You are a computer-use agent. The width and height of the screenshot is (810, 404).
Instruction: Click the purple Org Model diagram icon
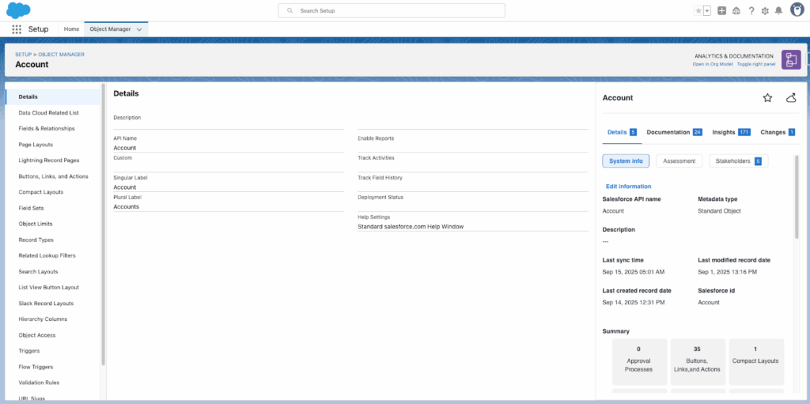point(790,59)
